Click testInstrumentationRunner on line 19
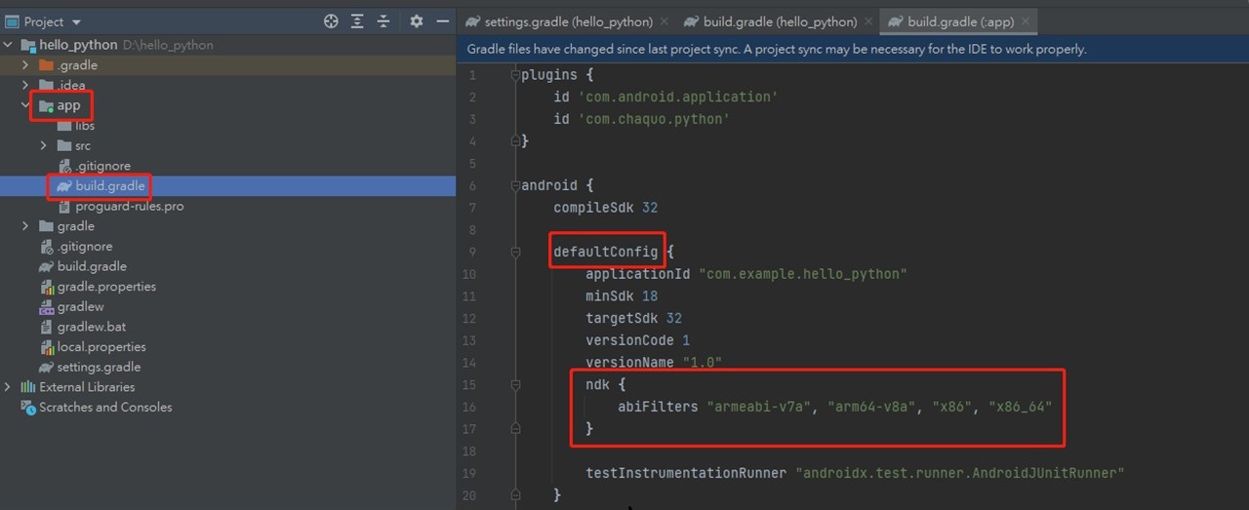This screenshot has width=1249, height=510. point(686,473)
